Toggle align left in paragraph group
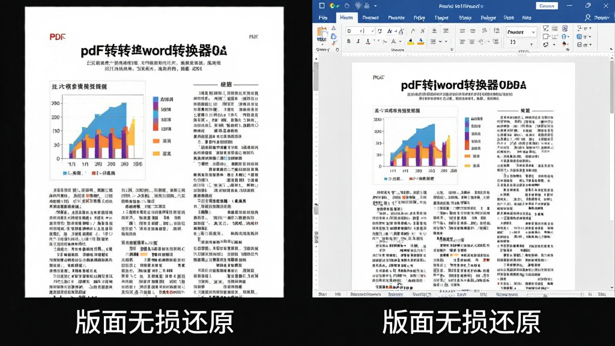 462,41
